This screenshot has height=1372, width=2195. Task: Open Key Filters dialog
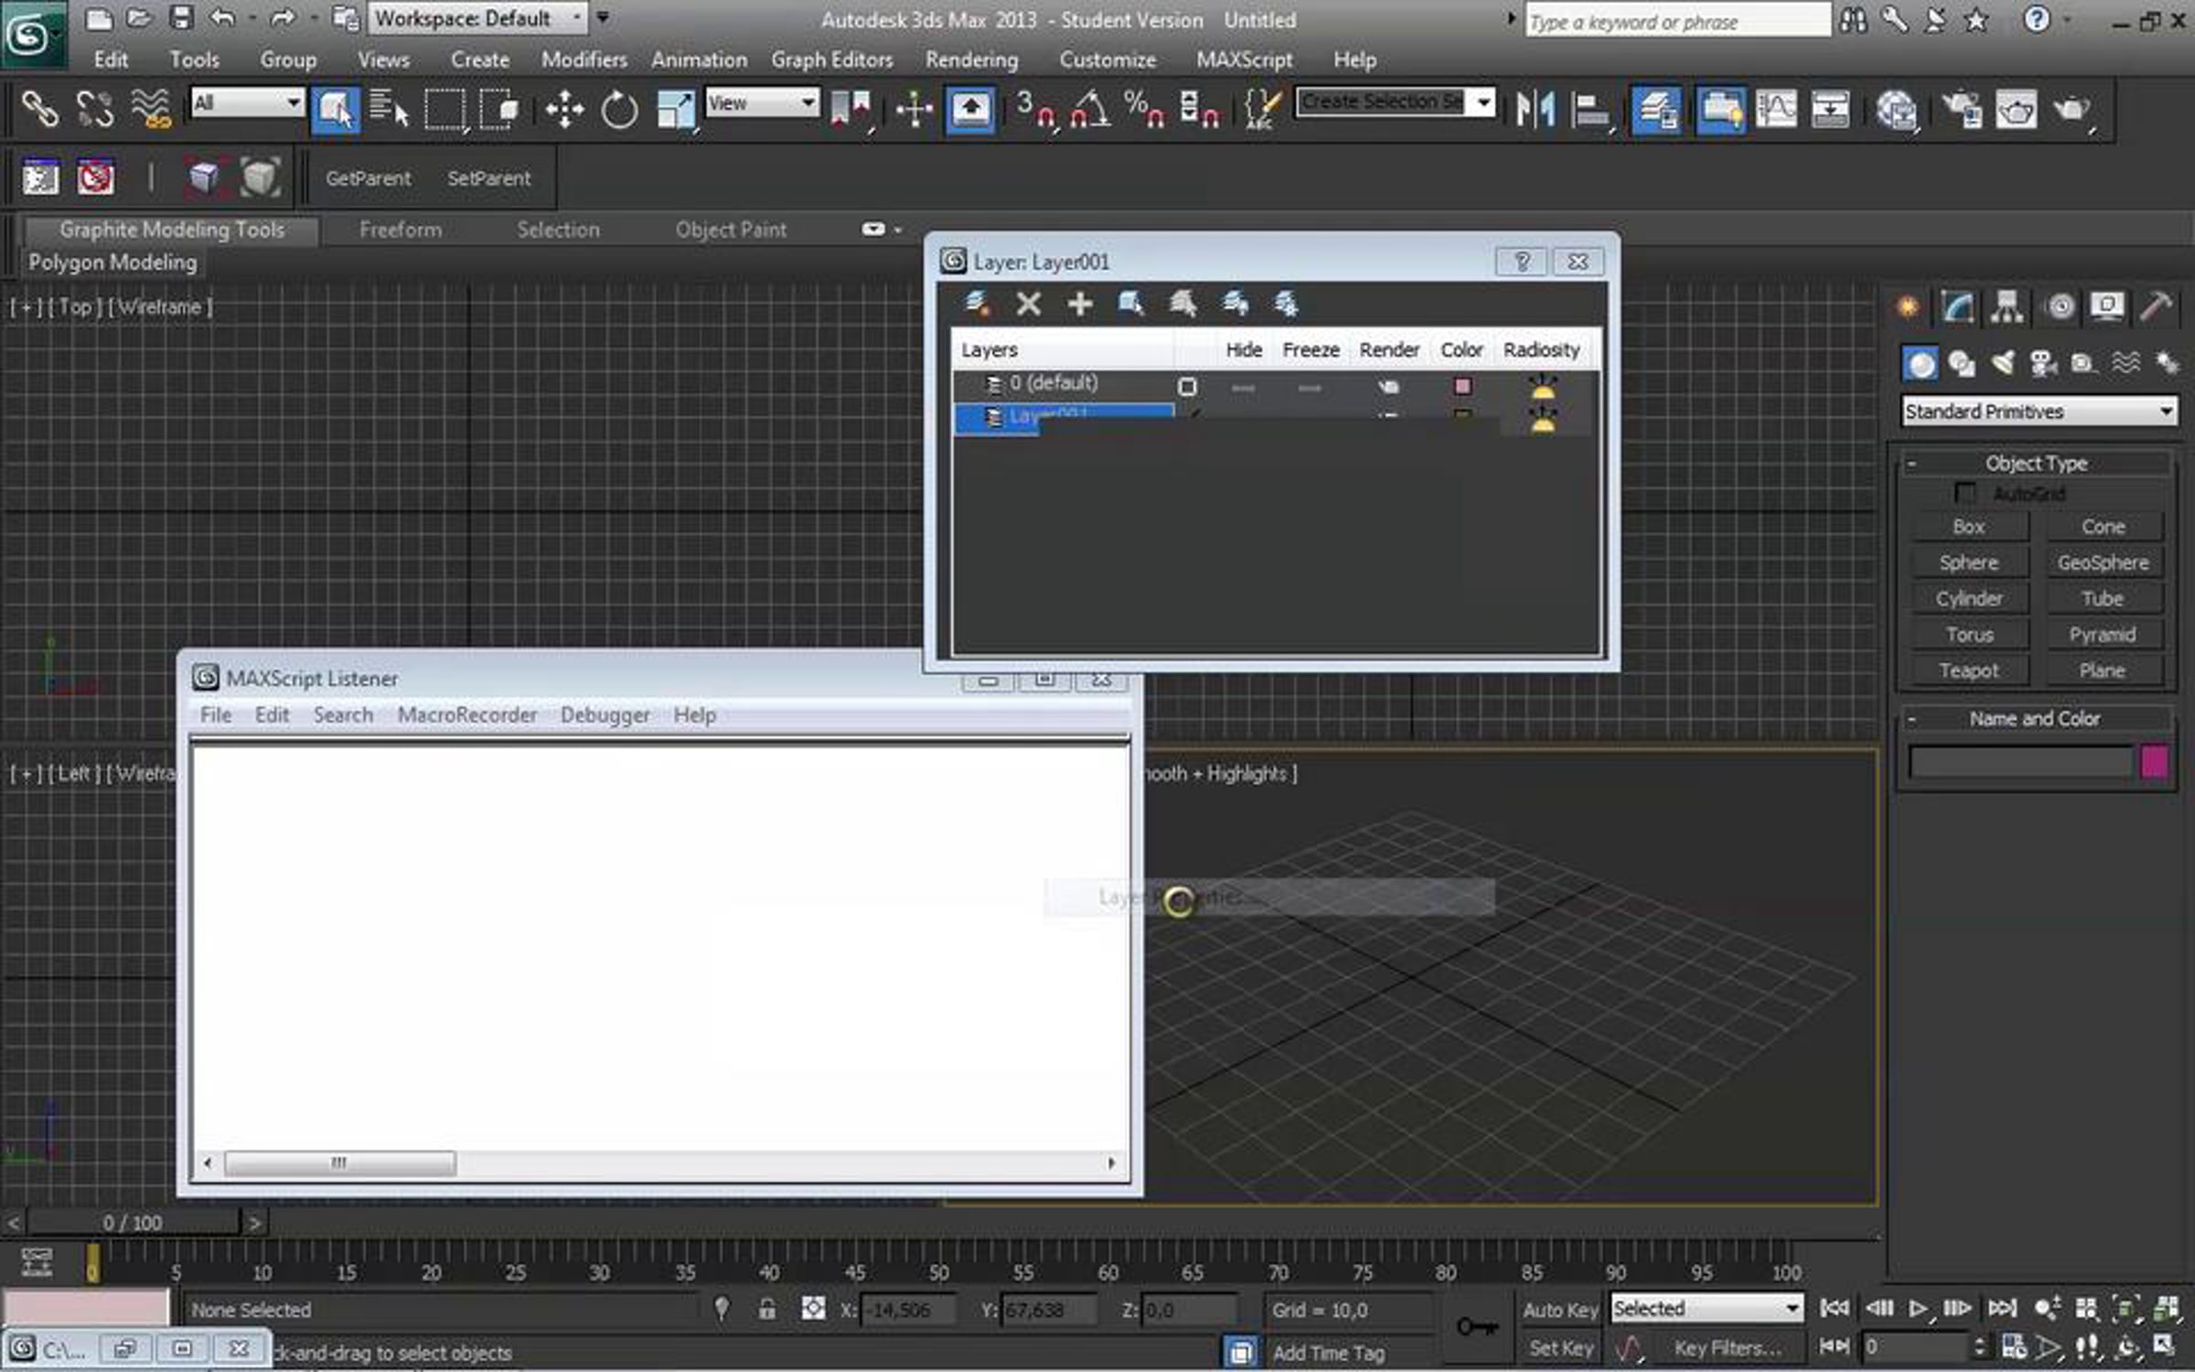1727,1348
